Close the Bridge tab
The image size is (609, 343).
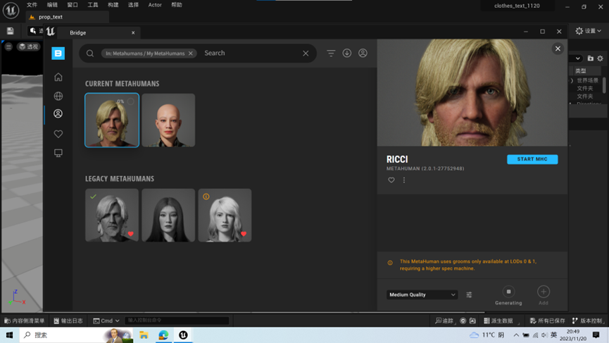coord(133,32)
